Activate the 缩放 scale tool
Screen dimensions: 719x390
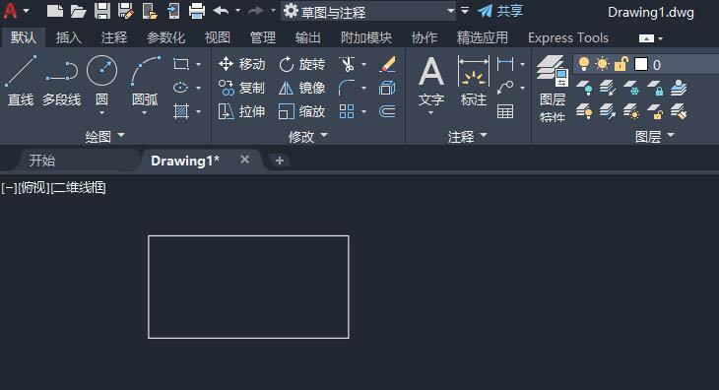302,111
